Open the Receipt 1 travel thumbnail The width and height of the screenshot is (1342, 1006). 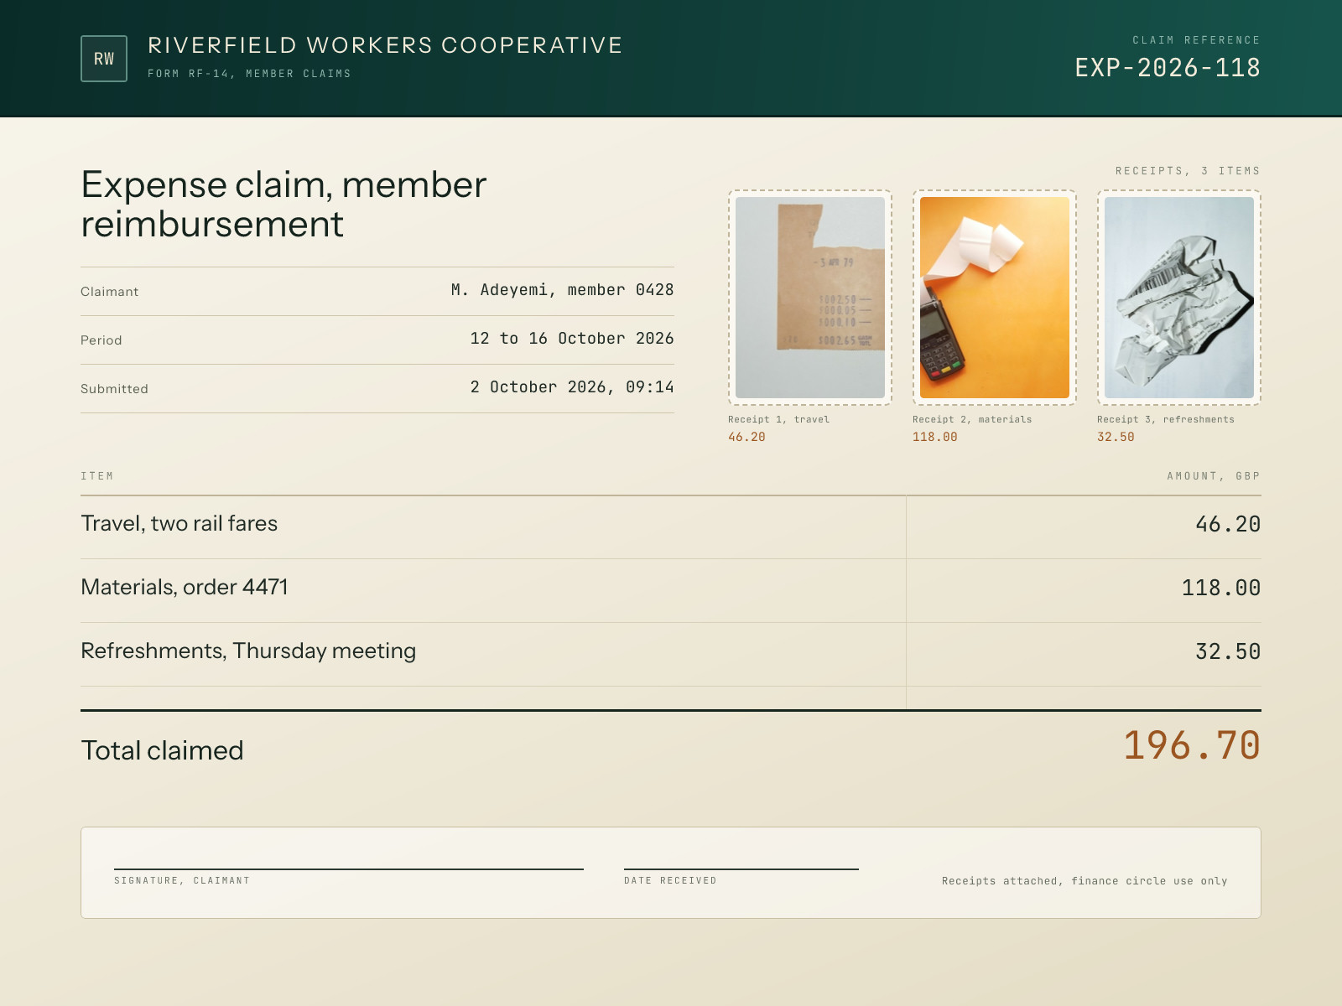click(810, 298)
